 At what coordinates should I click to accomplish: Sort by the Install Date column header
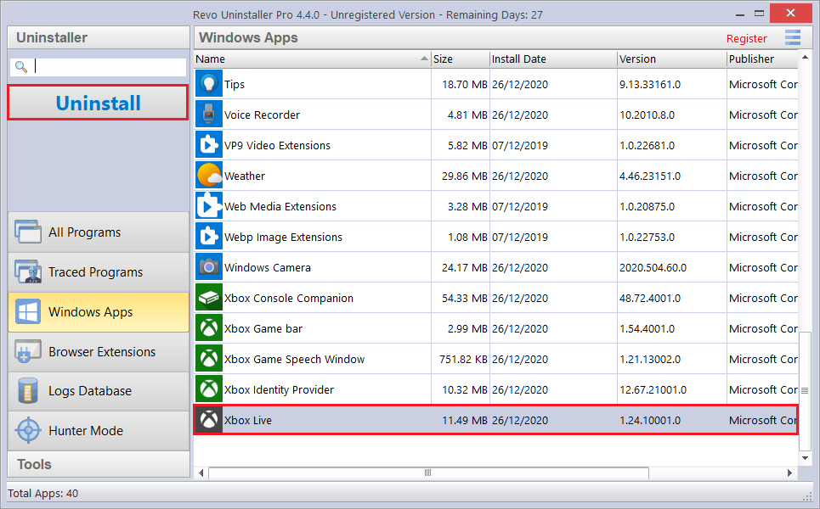tap(553, 59)
